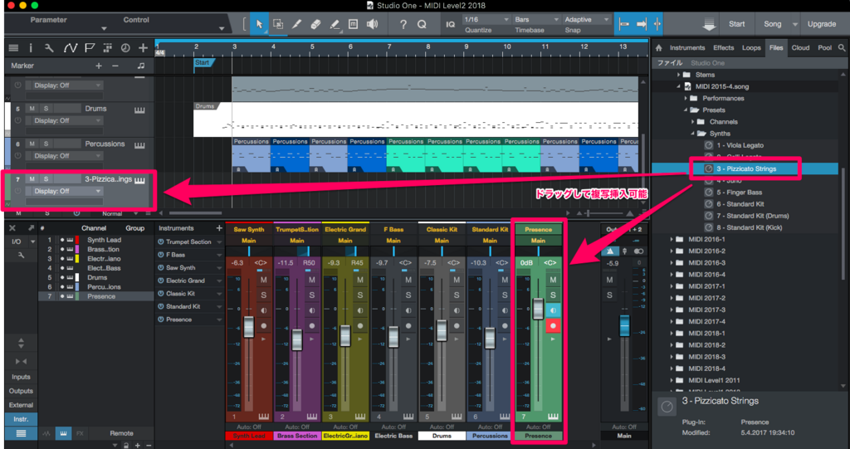
Task: Switch to the Effects browser tab
Action: click(x=723, y=47)
